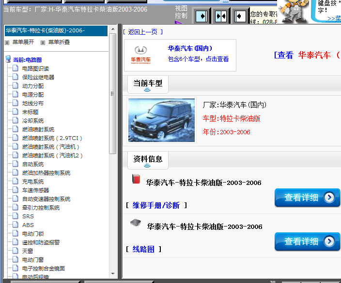The height and width of the screenshot is (283, 341).
Task: Click the red book manual icon
Action: [x=136, y=179]
